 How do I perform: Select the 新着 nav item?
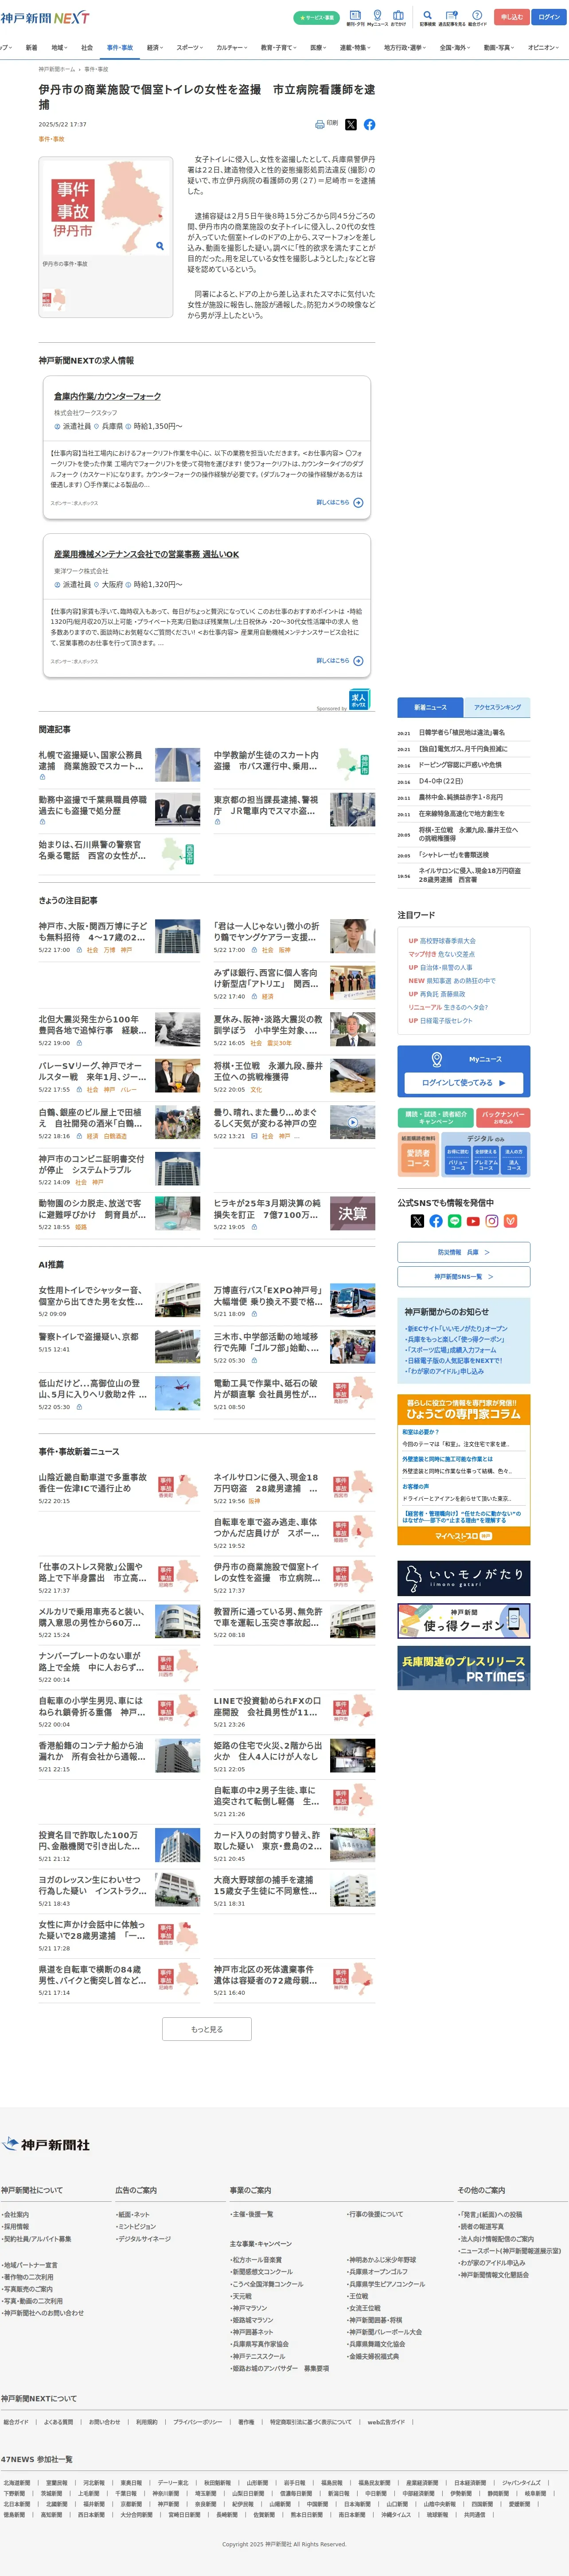tap(32, 47)
